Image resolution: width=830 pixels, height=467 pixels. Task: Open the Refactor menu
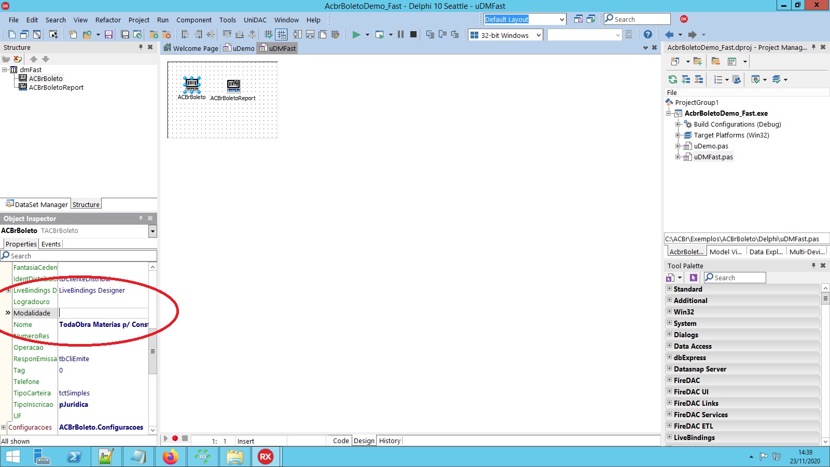point(108,20)
